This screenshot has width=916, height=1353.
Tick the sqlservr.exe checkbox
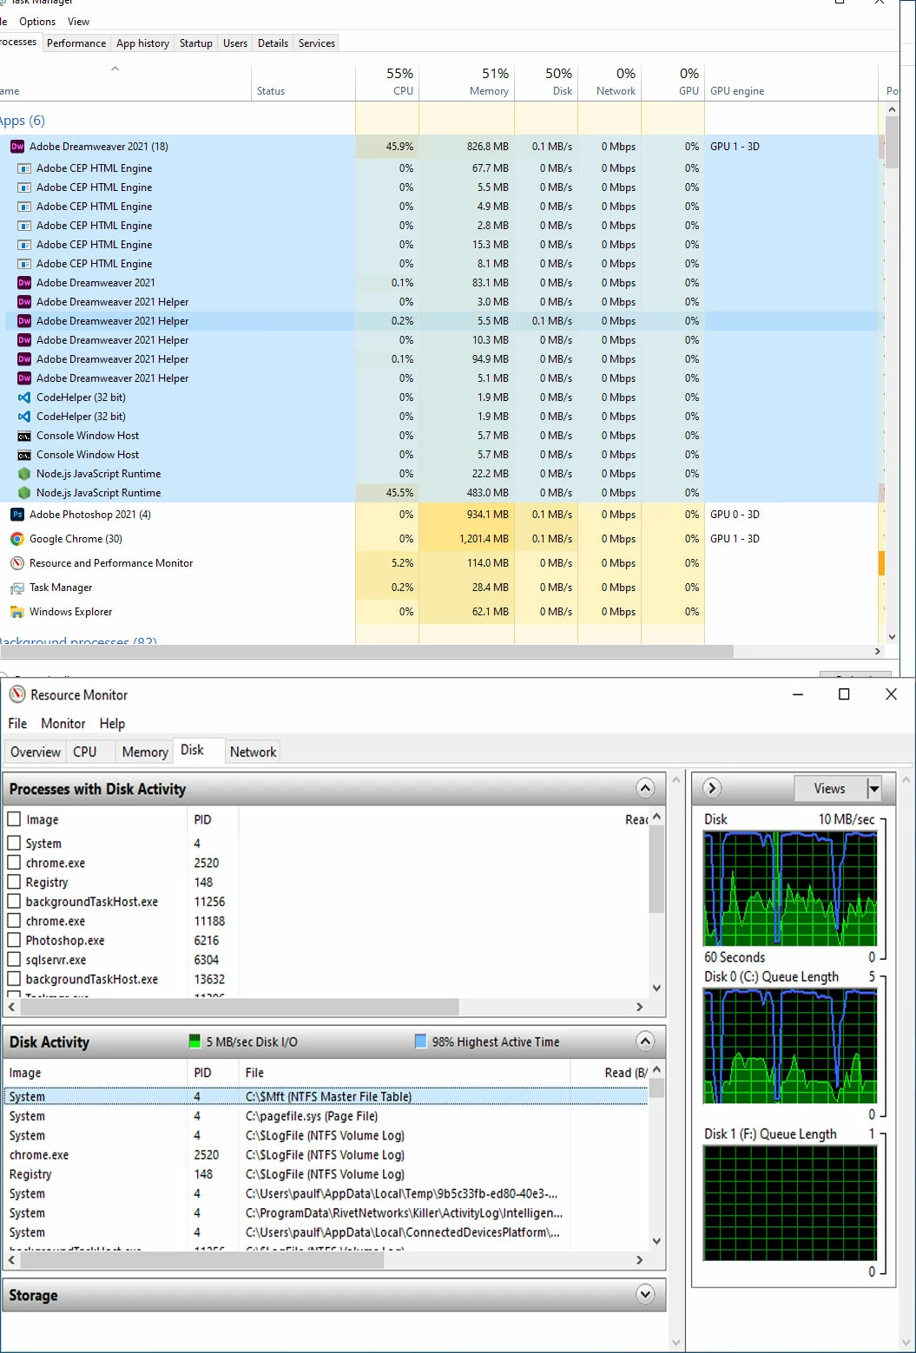[x=14, y=959]
